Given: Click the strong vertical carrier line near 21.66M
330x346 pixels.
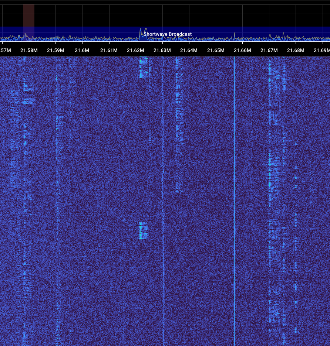Looking at the screenshot, I should pyautogui.click(x=234, y=185).
